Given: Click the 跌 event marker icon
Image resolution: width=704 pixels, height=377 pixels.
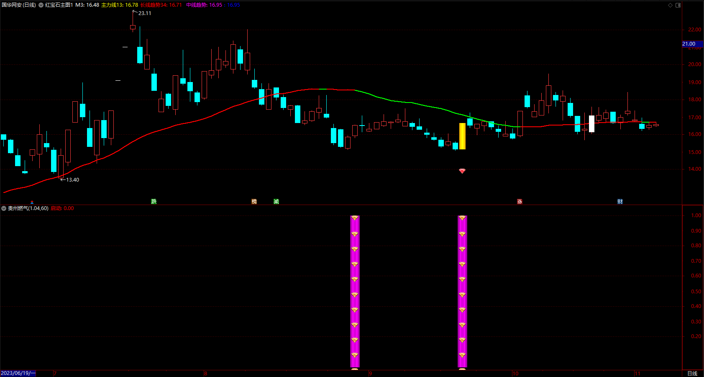Looking at the screenshot, I should click(154, 202).
